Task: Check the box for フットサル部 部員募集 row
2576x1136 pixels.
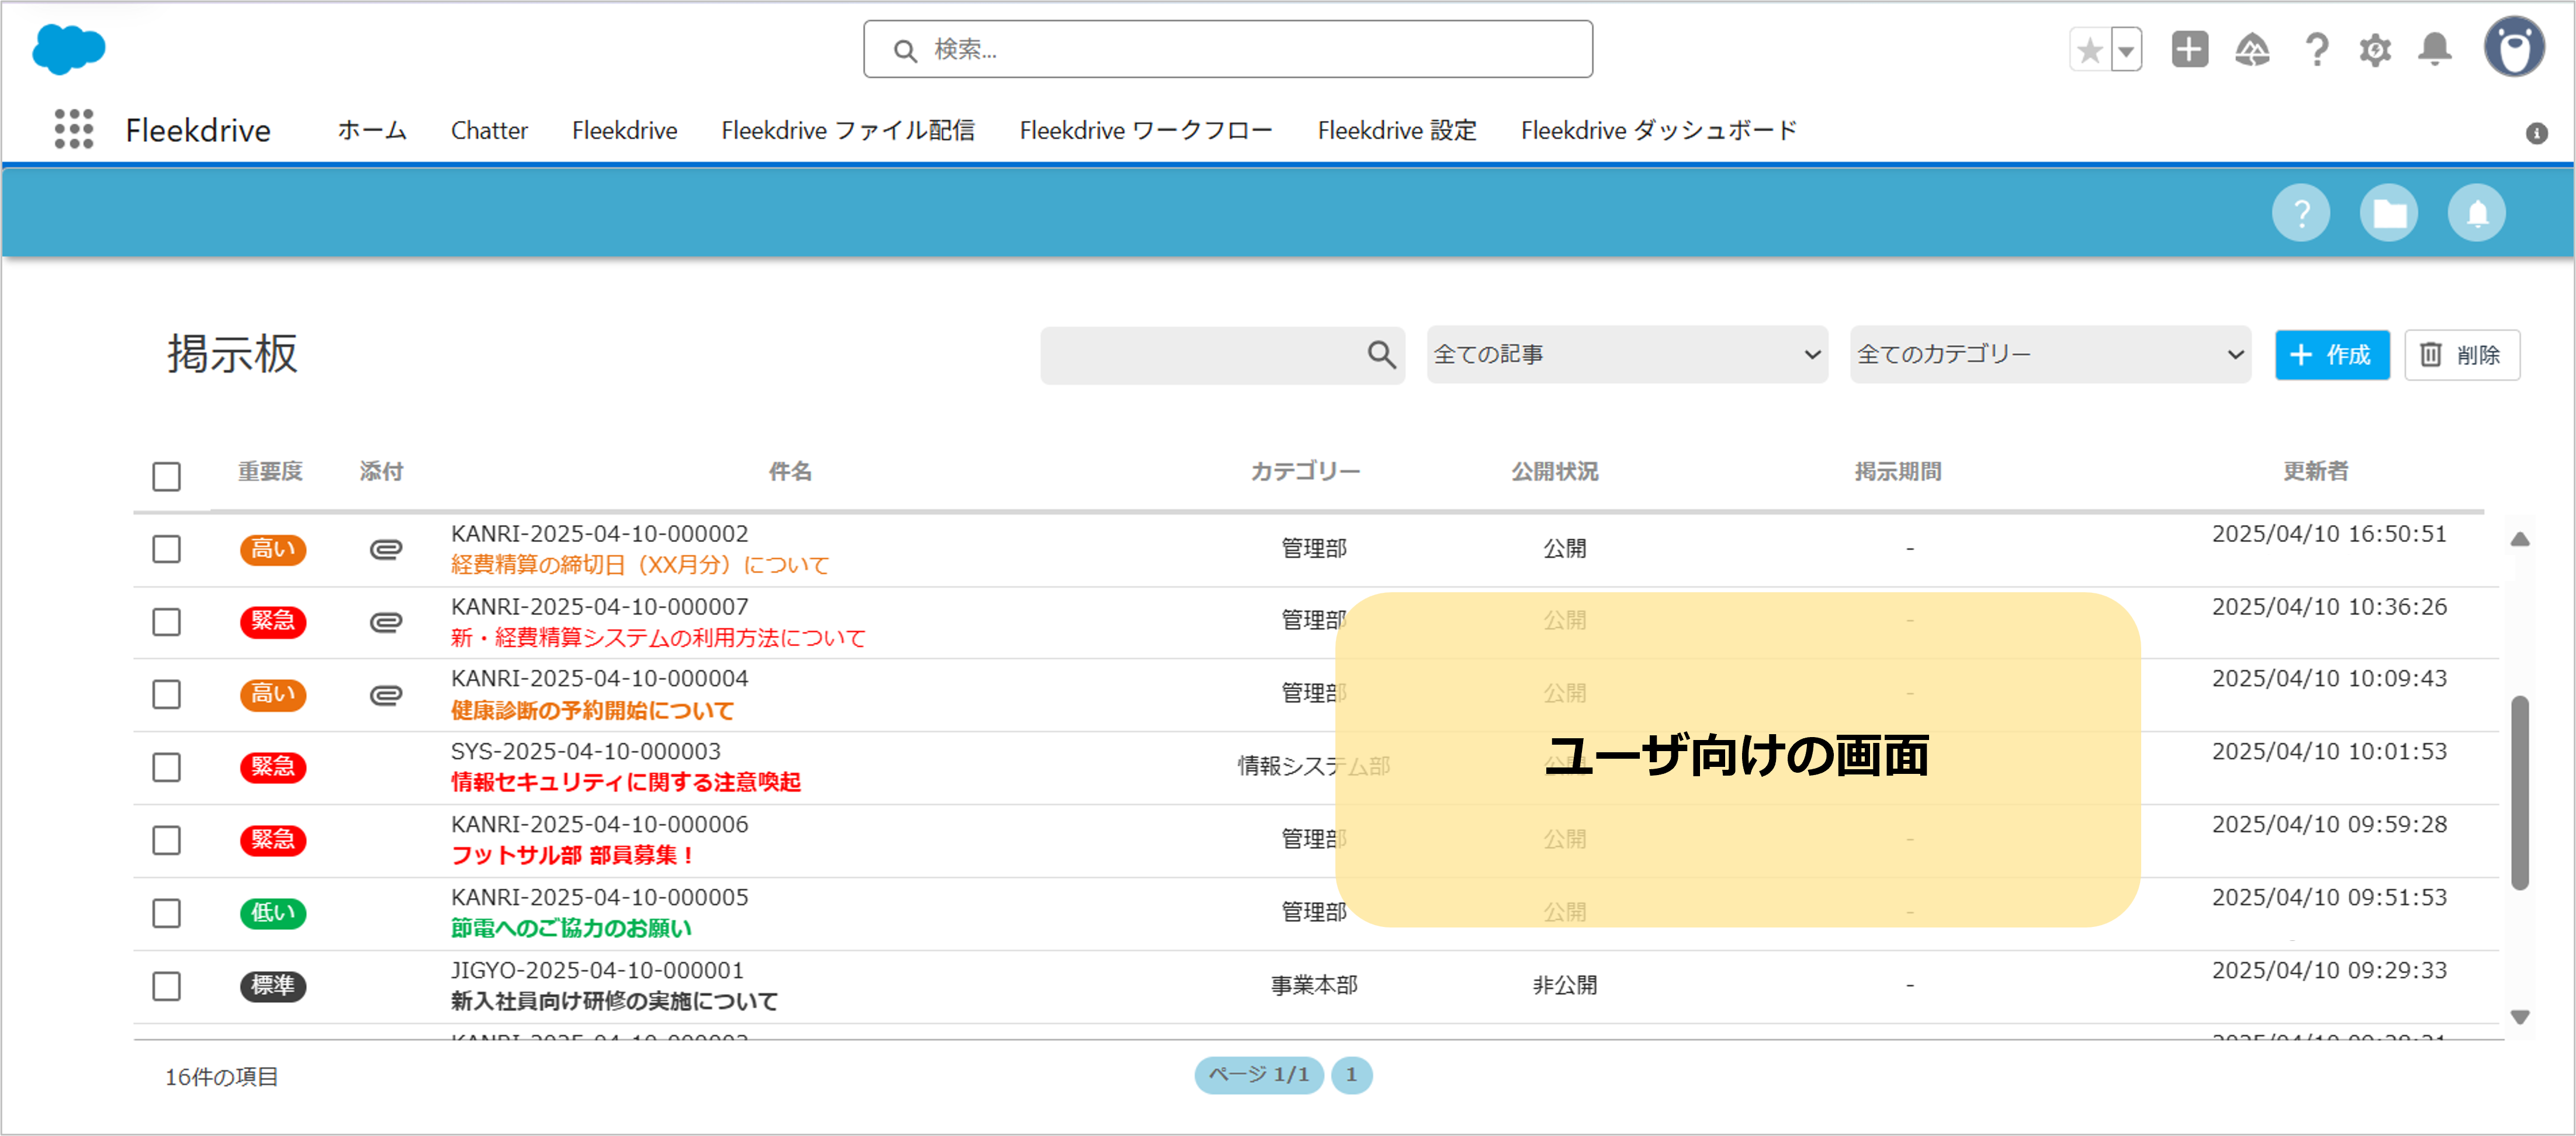Action: (167, 840)
